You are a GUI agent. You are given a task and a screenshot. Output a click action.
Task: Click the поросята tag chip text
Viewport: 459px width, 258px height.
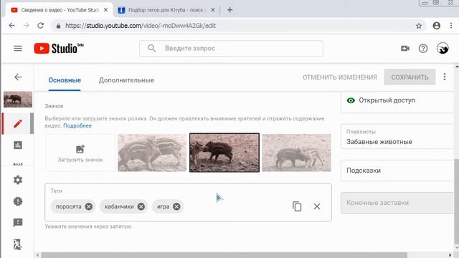tap(69, 206)
